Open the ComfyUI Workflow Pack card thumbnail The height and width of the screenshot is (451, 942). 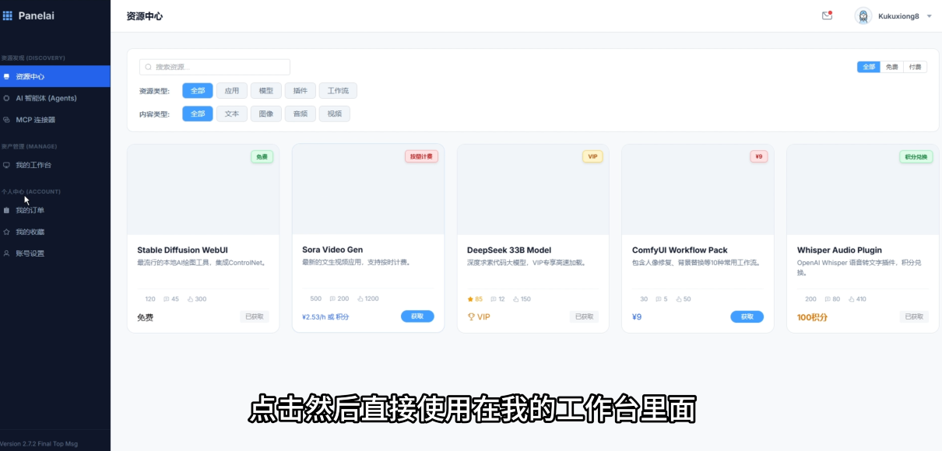(x=698, y=189)
